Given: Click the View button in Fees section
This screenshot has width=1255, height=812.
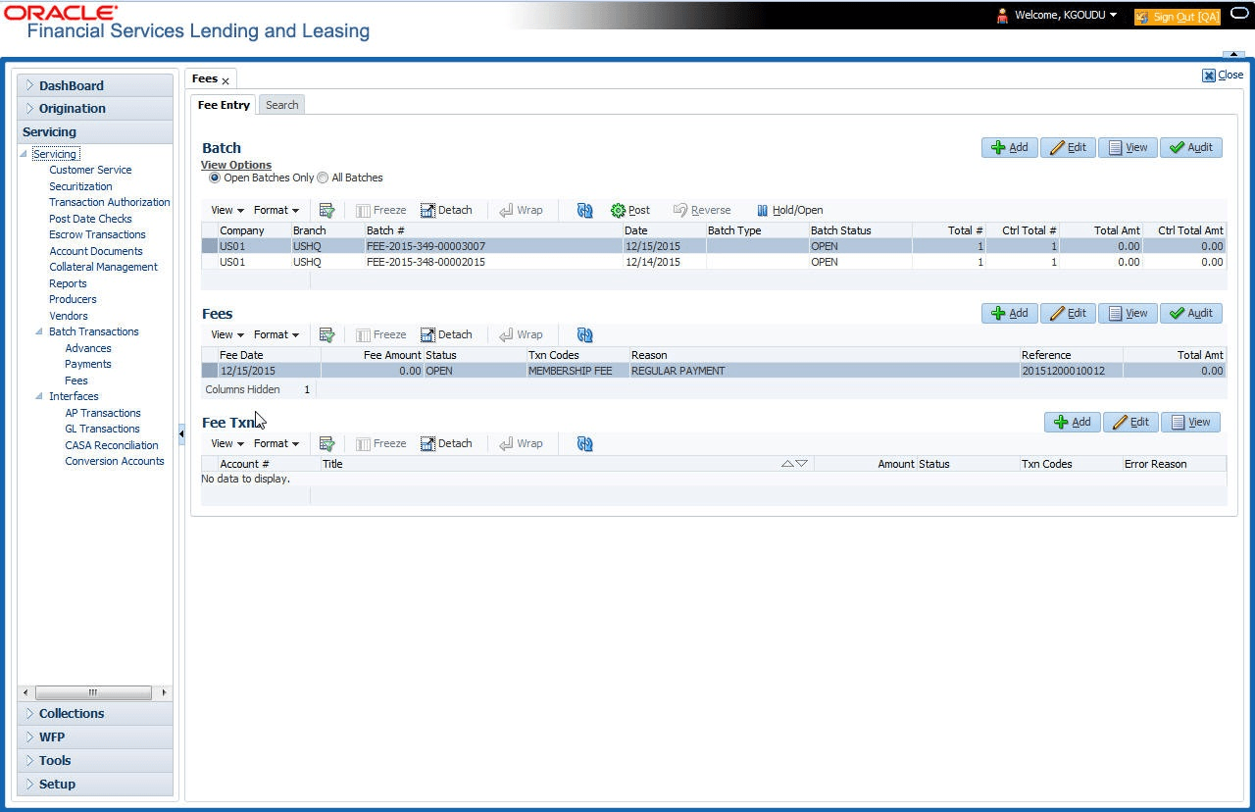Looking at the screenshot, I should tap(1128, 313).
